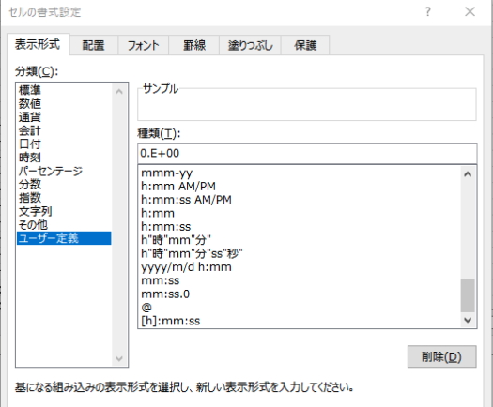This screenshot has width=493, height=407.
Task: Choose 文字列 category
Action: tap(64, 211)
